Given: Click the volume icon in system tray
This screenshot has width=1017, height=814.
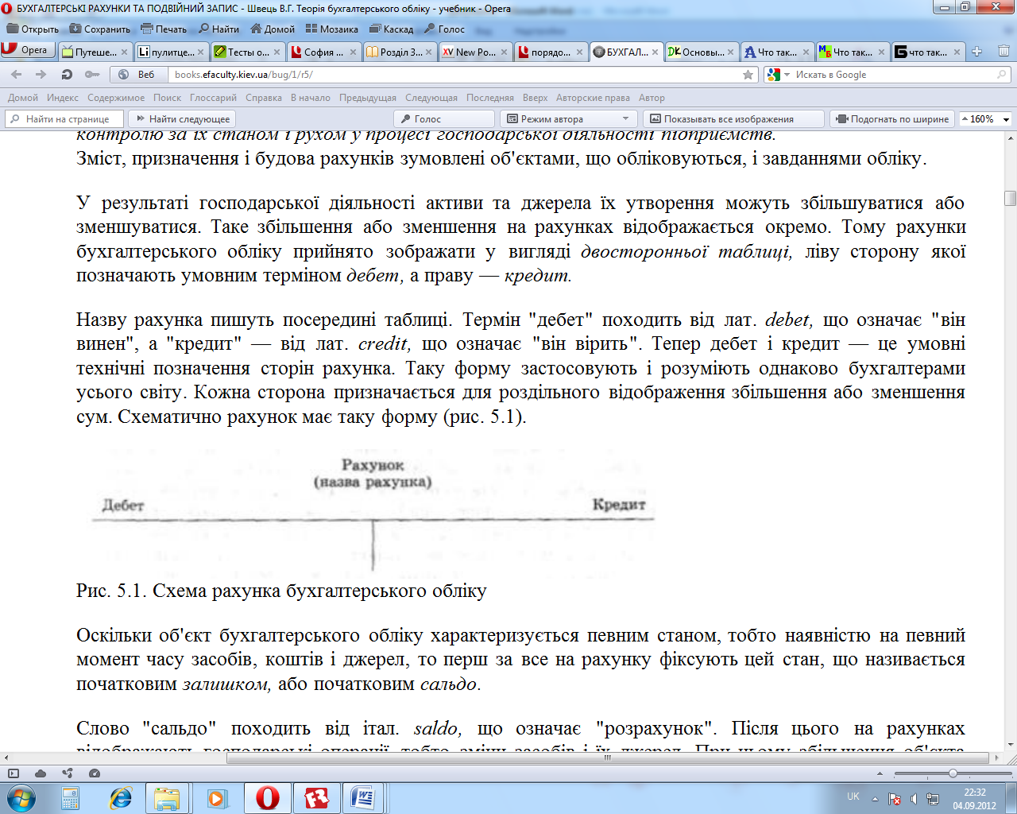Looking at the screenshot, I should (914, 798).
